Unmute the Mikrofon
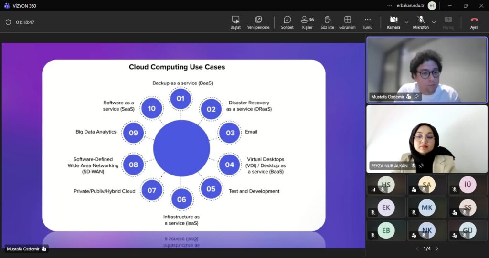Image resolution: width=489 pixels, height=258 pixels. pyautogui.click(x=421, y=20)
